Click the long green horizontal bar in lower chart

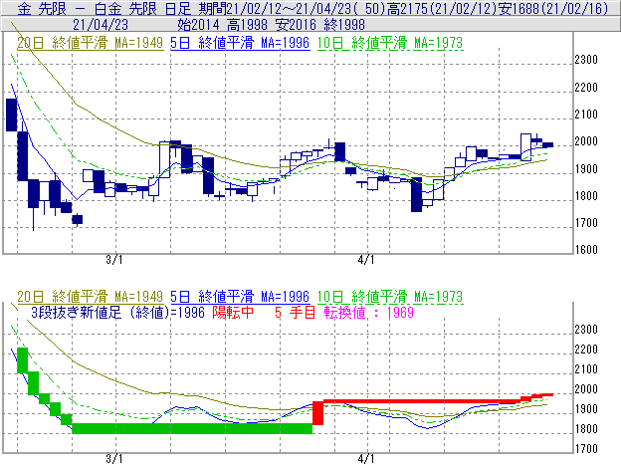pyautogui.click(x=192, y=428)
